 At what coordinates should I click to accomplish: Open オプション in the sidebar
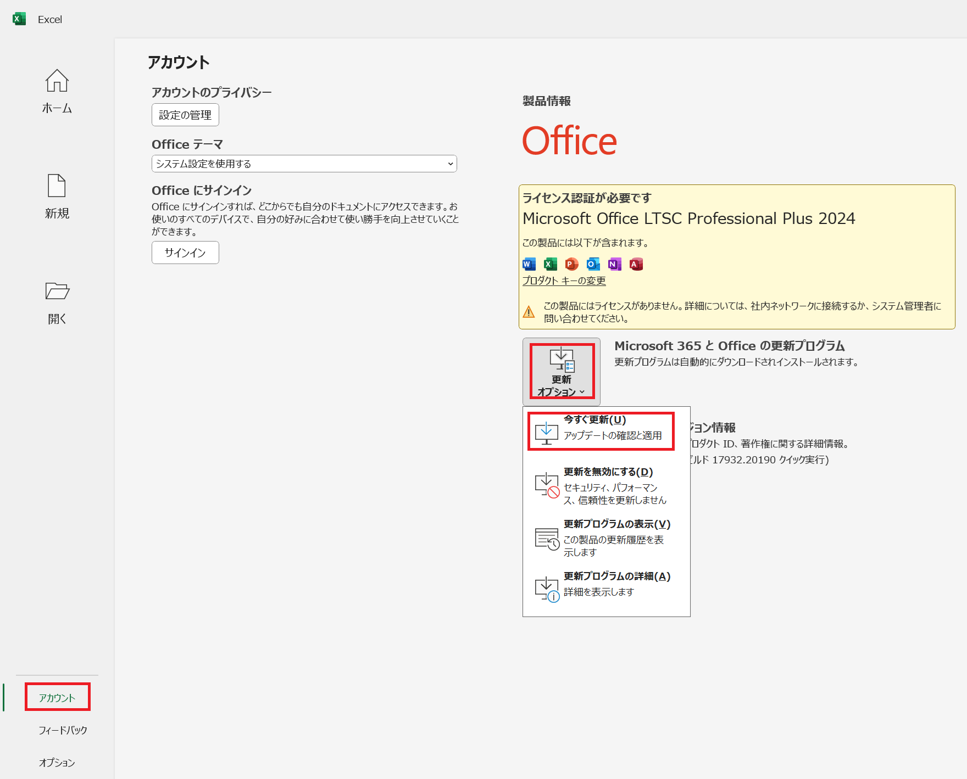tap(57, 763)
